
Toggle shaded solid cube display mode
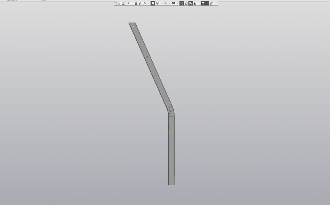[153, 3]
